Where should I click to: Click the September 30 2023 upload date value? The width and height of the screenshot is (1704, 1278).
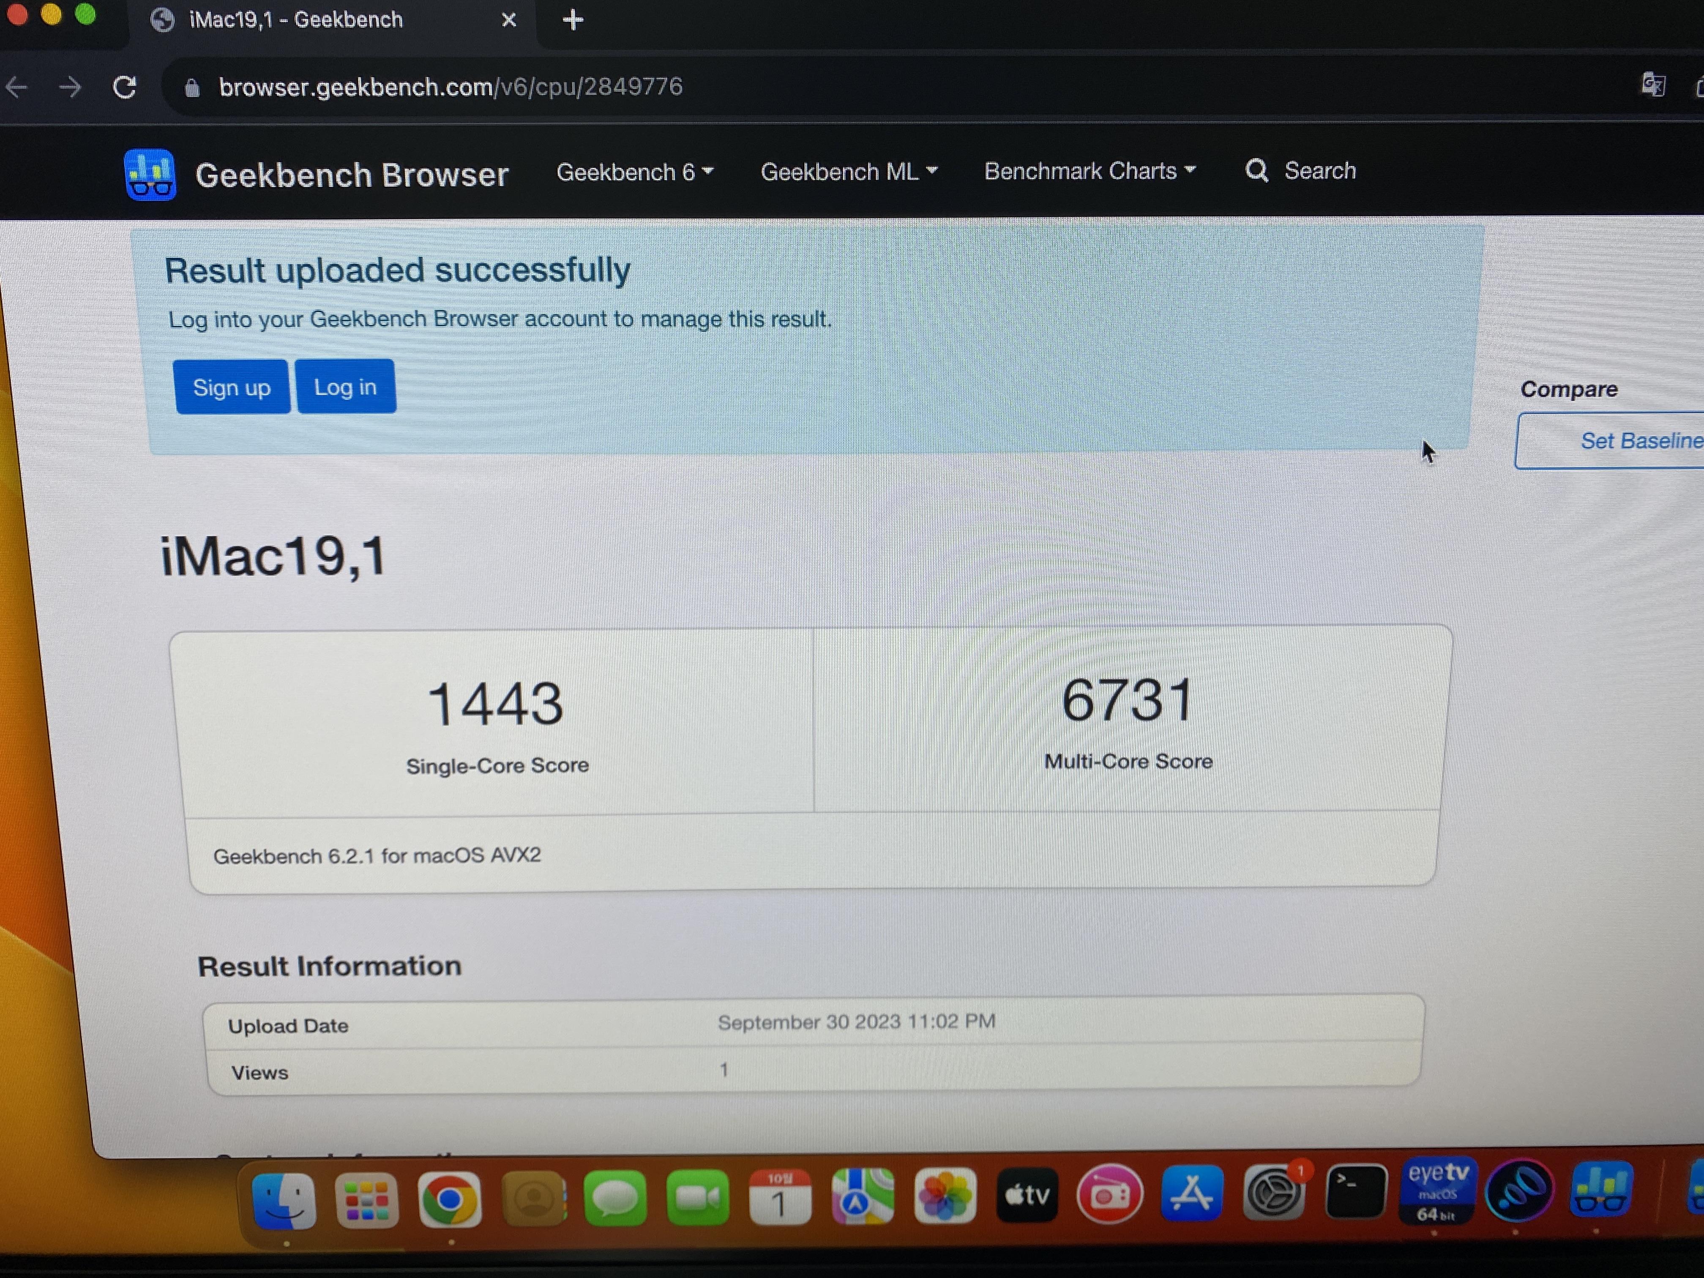pos(856,1021)
